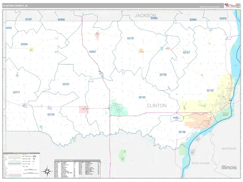Click the JACKSON county name label
Viewport: 243px width, 182px height.
pyautogui.click(x=145, y=15)
